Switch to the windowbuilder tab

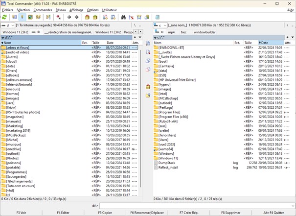tap(207, 32)
